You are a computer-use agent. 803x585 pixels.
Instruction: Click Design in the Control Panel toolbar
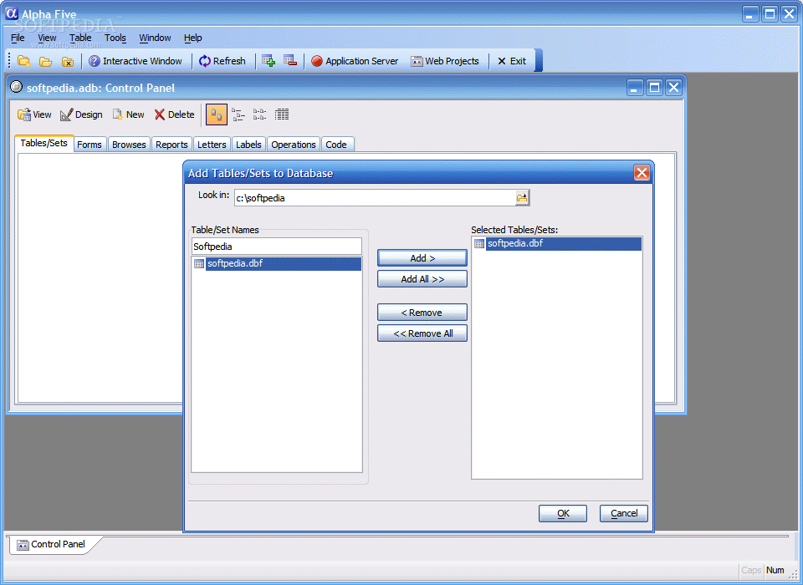pyautogui.click(x=81, y=114)
